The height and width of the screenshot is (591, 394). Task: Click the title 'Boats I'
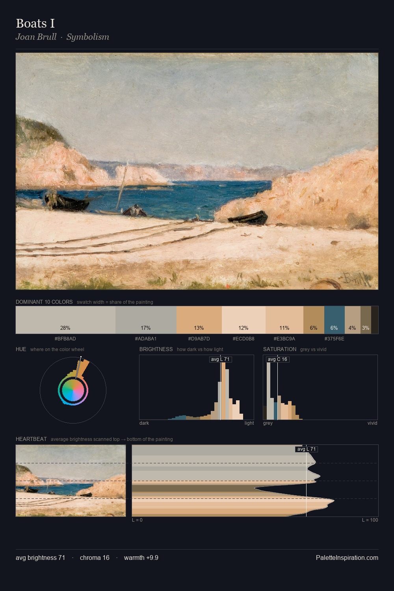click(x=35, y=24)
